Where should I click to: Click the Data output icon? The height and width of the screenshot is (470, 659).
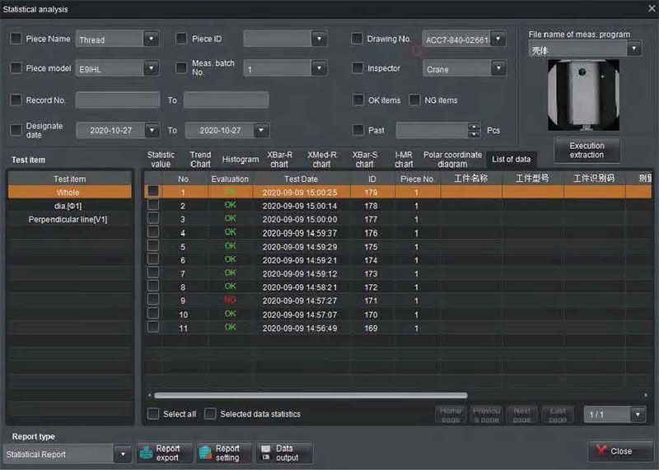(x=265, y=454)
